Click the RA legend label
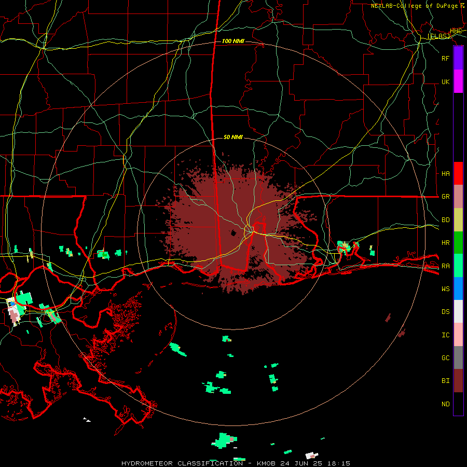467x467 pixels. 446,266
